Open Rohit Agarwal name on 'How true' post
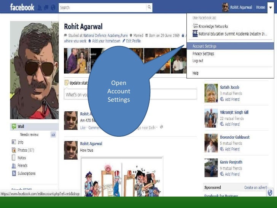The width and height of the screenshot is (277, 208). pos(91,144)
